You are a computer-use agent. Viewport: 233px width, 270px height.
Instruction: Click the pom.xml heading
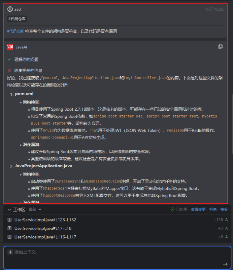click(x=24, y=94)
